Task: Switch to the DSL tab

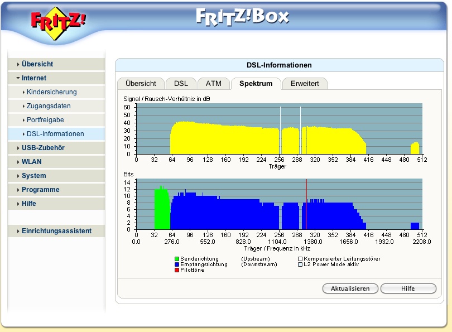Action: click(x=181, y=84)
